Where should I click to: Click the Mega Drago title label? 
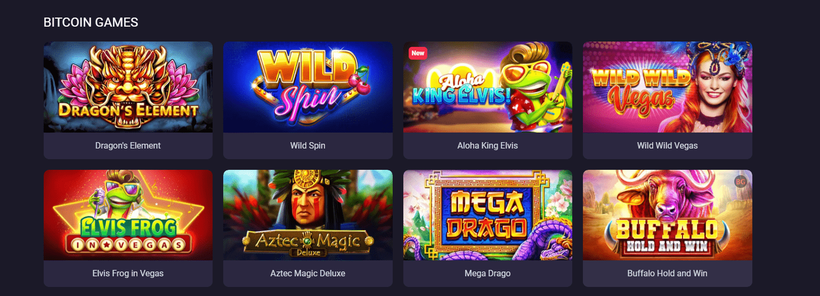(488, 273)
